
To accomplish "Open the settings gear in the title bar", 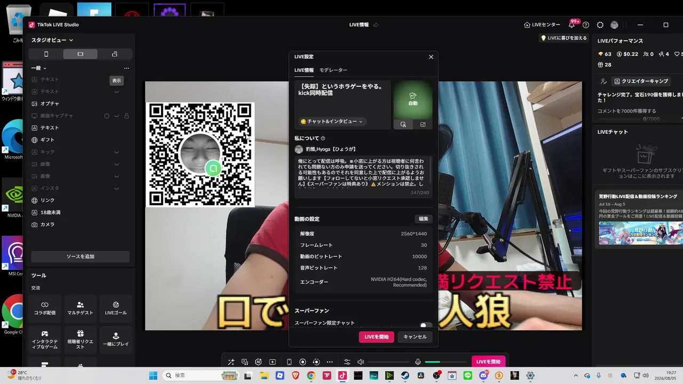I will click(600, 25).
